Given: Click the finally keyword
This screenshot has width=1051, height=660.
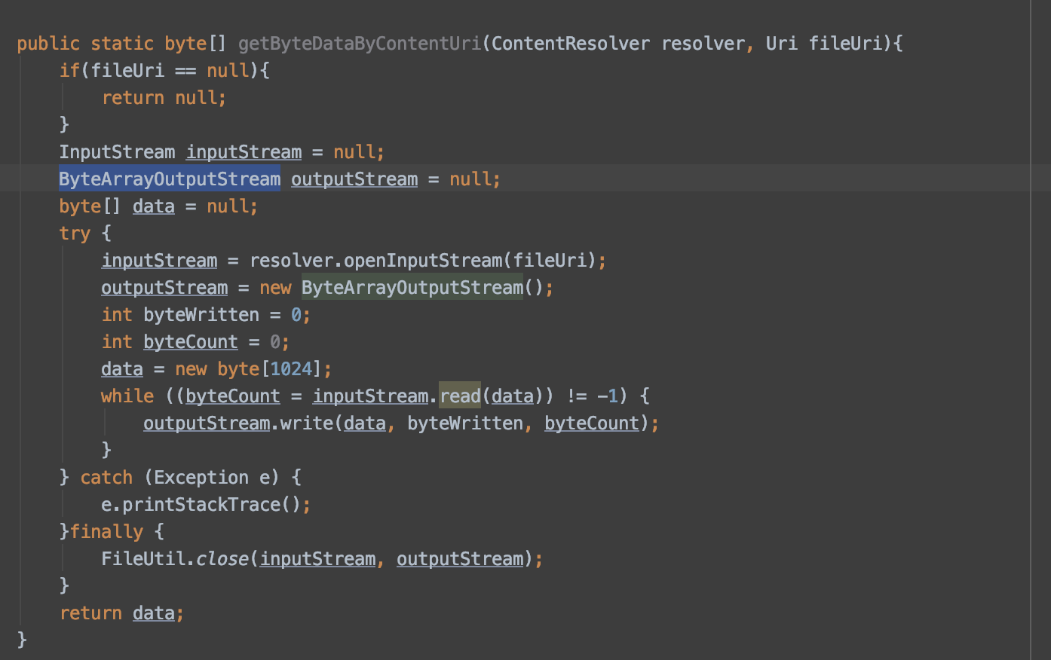Looking at the screenshot, I should tap(107, 531).
